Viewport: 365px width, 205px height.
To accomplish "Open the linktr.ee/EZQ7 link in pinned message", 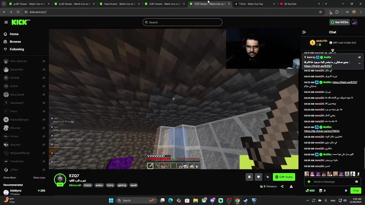I will (x=318, y=66).
